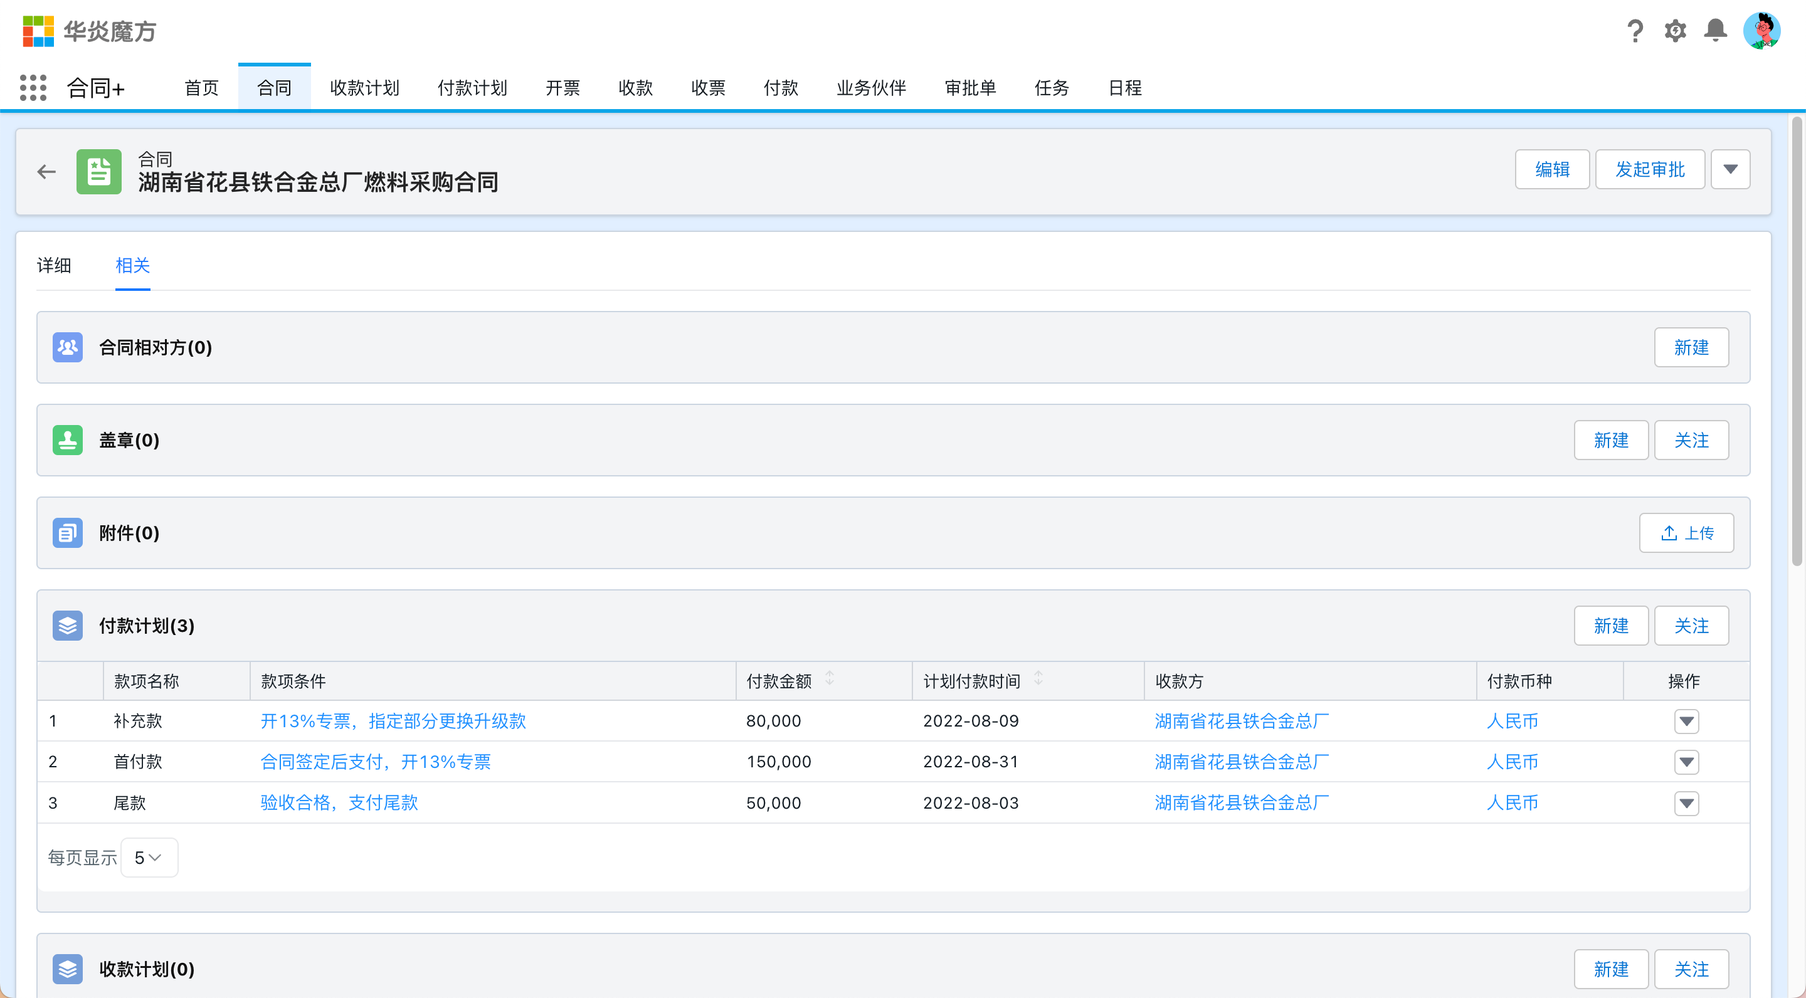Click the 计划付款时间 column sort icon
1806x998 pixels.
(x=1038, y=678)
